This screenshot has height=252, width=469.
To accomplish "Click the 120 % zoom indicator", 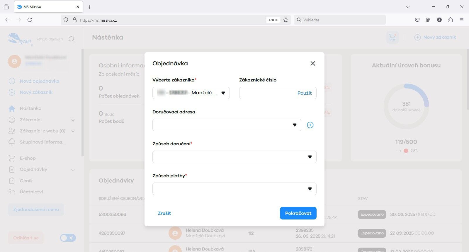I will (273, 20).
